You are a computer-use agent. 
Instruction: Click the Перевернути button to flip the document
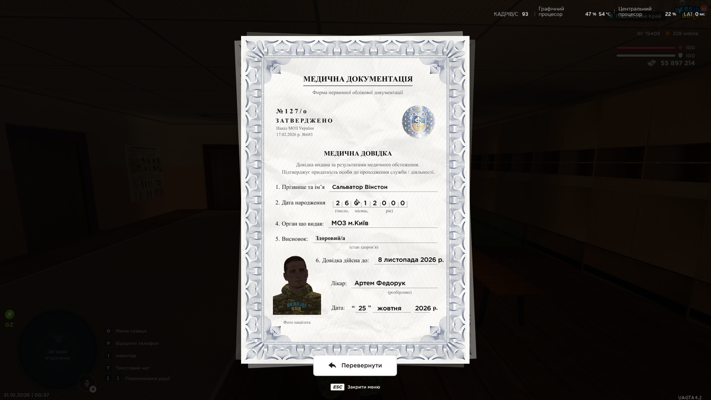click(355, 366)
